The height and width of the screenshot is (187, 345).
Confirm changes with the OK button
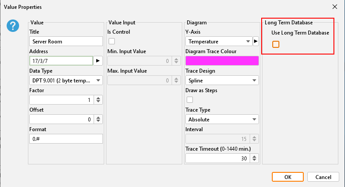(x=288, y=177)
